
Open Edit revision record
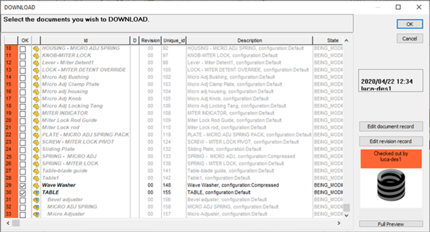[391, 141]
